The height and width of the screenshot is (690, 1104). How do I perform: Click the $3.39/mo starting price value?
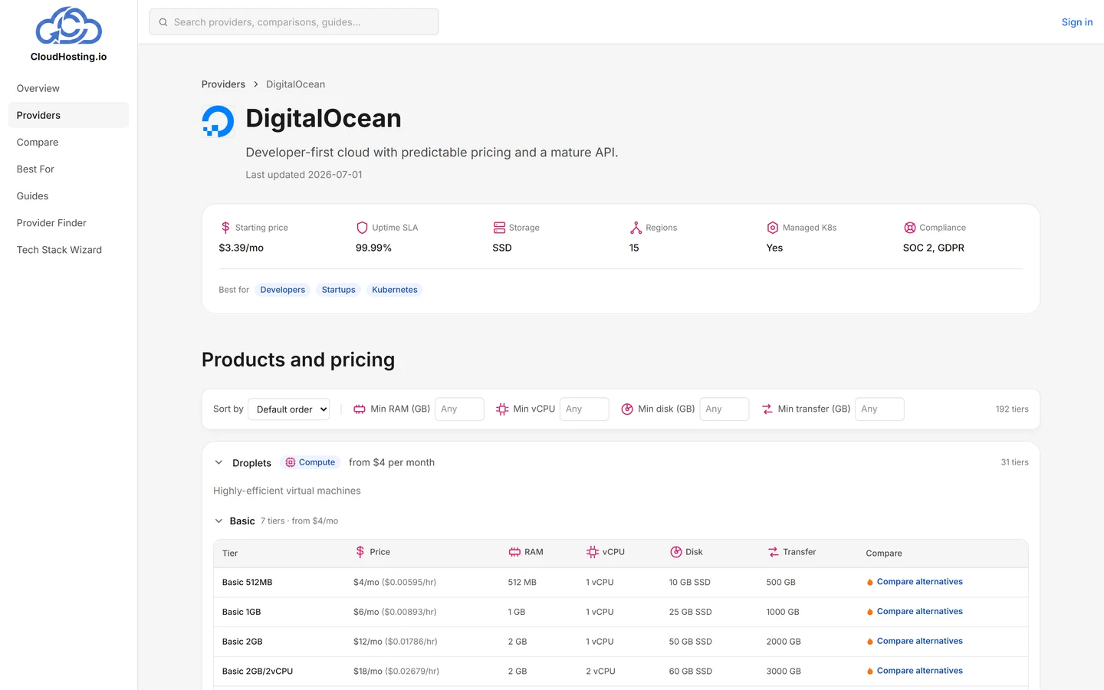[x=242, y=248]
